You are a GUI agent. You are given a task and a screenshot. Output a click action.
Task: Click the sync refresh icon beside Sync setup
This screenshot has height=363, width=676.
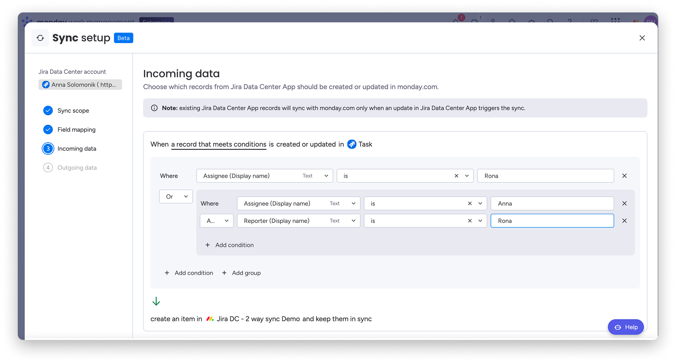pyautogui.click(x=40, y=38)
